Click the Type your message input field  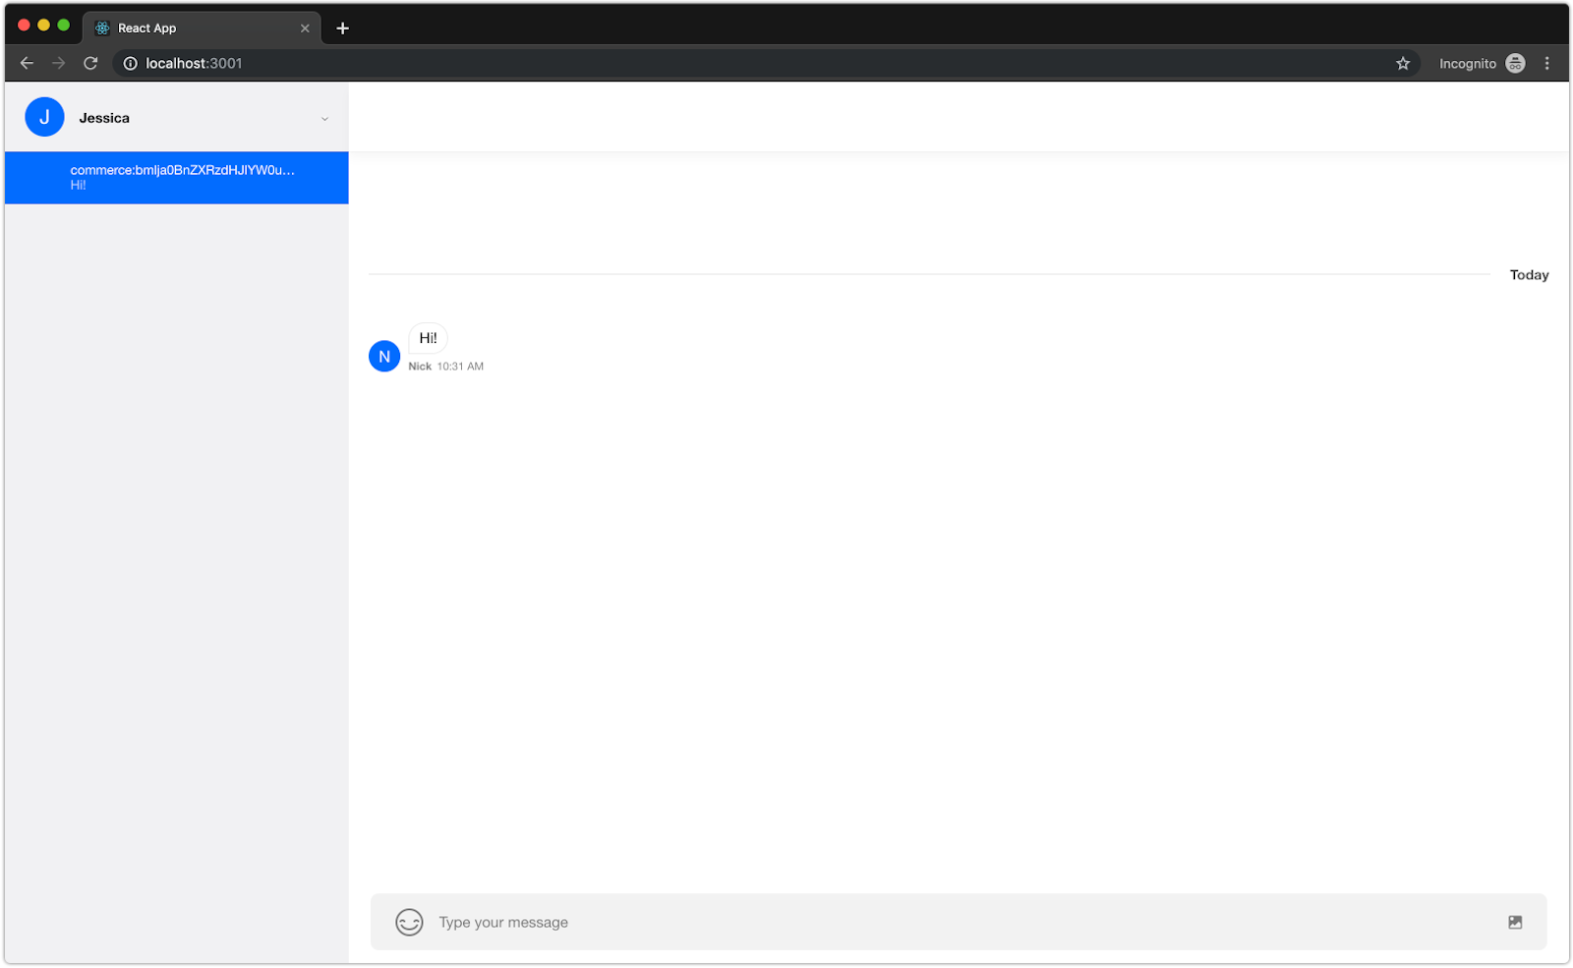[x=688, y=922]
